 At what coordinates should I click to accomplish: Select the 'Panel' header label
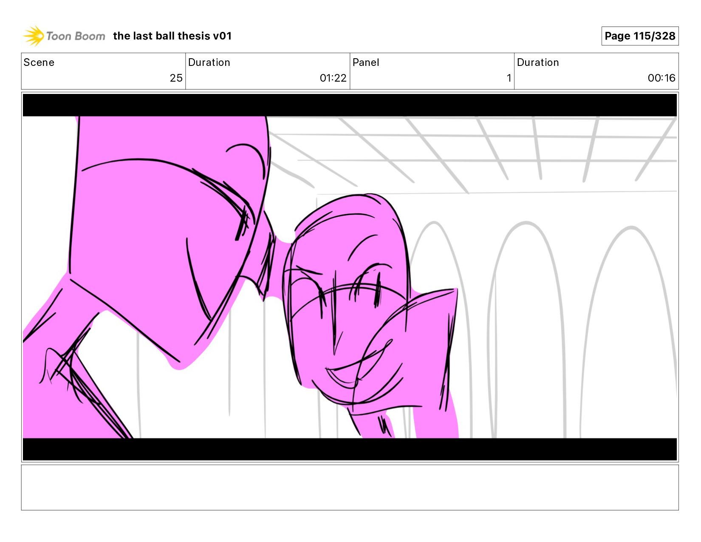click(366, 62)
